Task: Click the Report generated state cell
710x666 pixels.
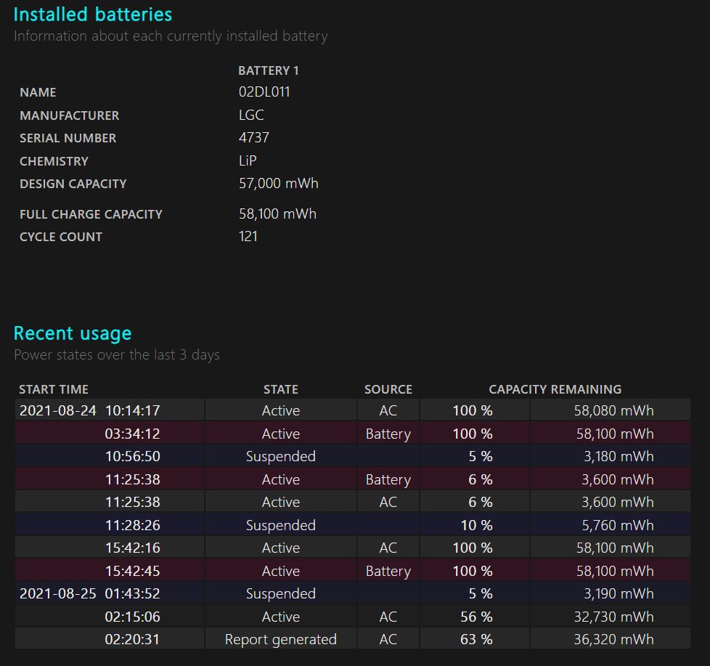Action: click(x=280, y=639)
